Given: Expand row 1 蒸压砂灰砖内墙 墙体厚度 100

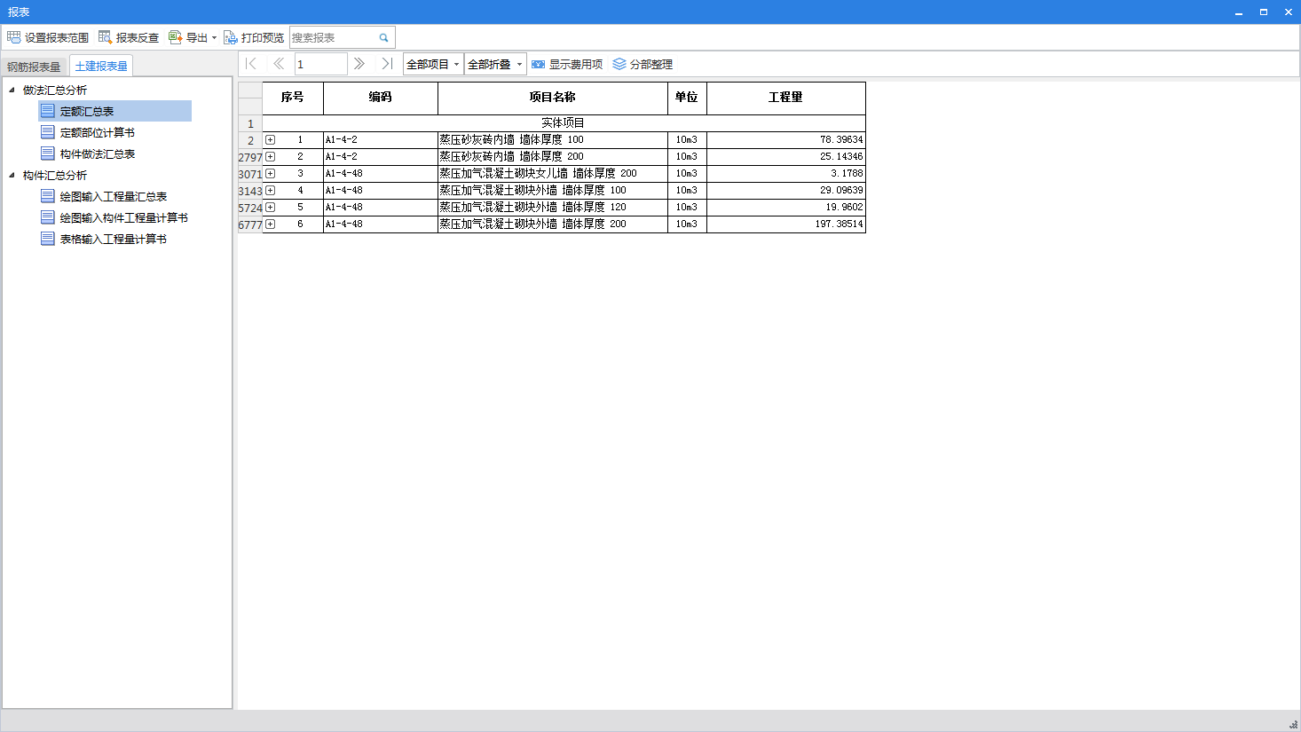Looking at the screenshot, I should 270,139.
